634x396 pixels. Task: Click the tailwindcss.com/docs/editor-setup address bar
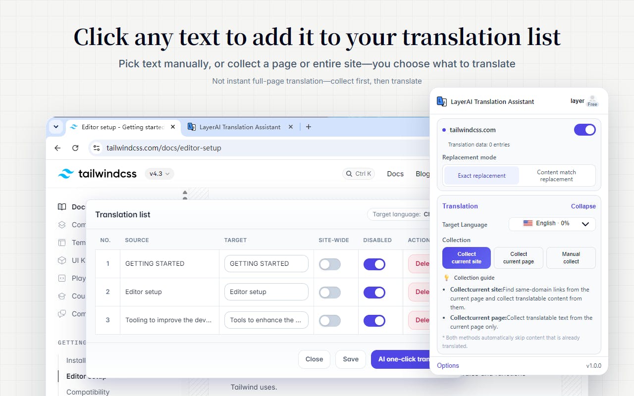pyautogui.click(x=260, y=148)
